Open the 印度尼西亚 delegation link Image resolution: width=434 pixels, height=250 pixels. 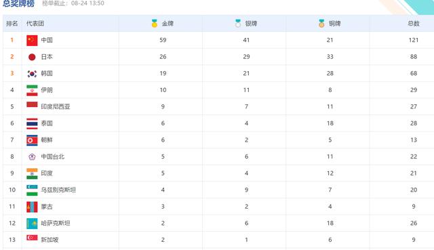(x=56, y=107)
